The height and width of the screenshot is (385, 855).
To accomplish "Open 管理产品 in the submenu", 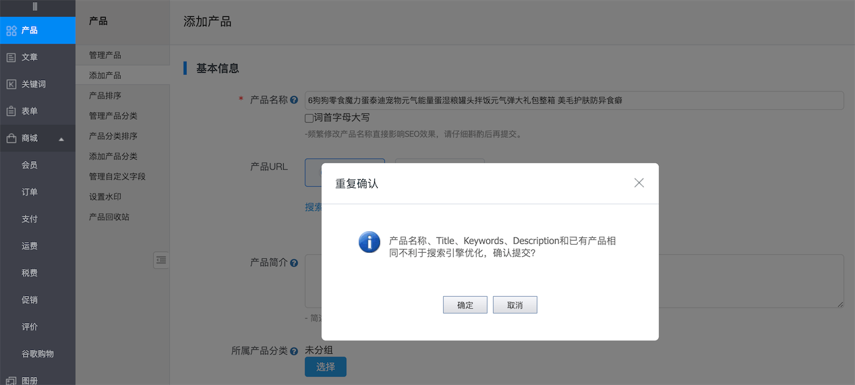I will pyautogui.click(x=105, y=55).
